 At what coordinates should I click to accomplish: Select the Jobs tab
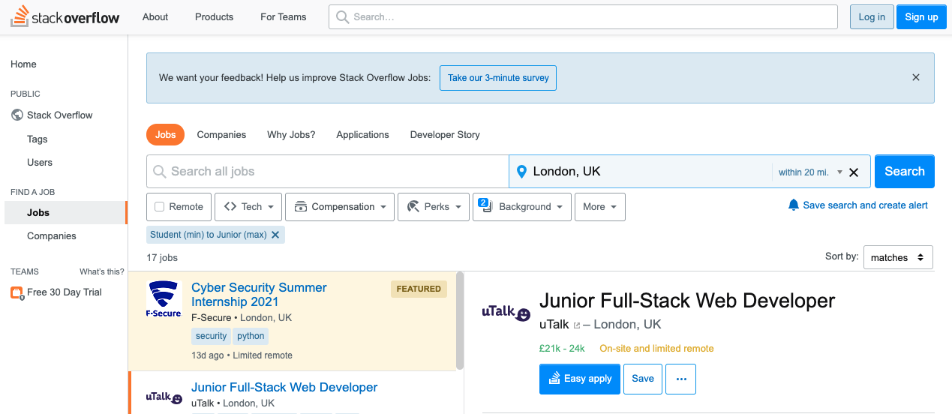click(x=166, y=135)
